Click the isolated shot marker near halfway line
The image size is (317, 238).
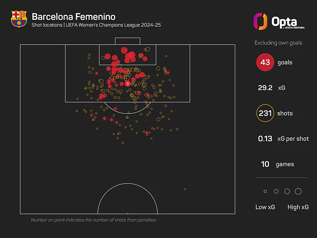point(185,189)
